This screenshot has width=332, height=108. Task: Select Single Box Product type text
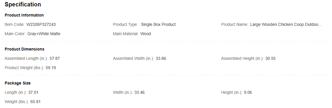click(158, 24)
